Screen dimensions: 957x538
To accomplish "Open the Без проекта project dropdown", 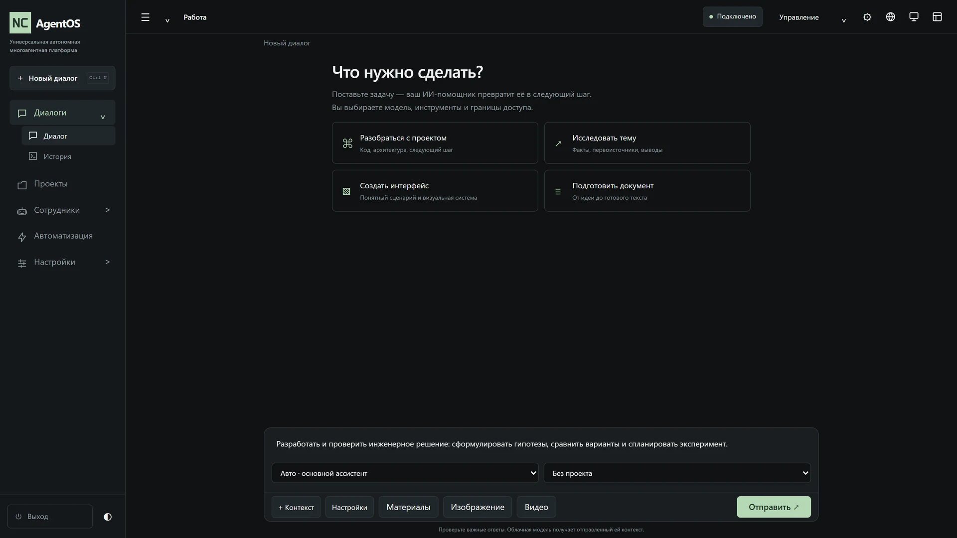I will pyautogui.click(x=677, y=473).
